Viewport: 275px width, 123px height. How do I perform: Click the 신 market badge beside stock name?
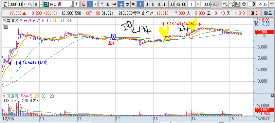click(x=46, y=4)
